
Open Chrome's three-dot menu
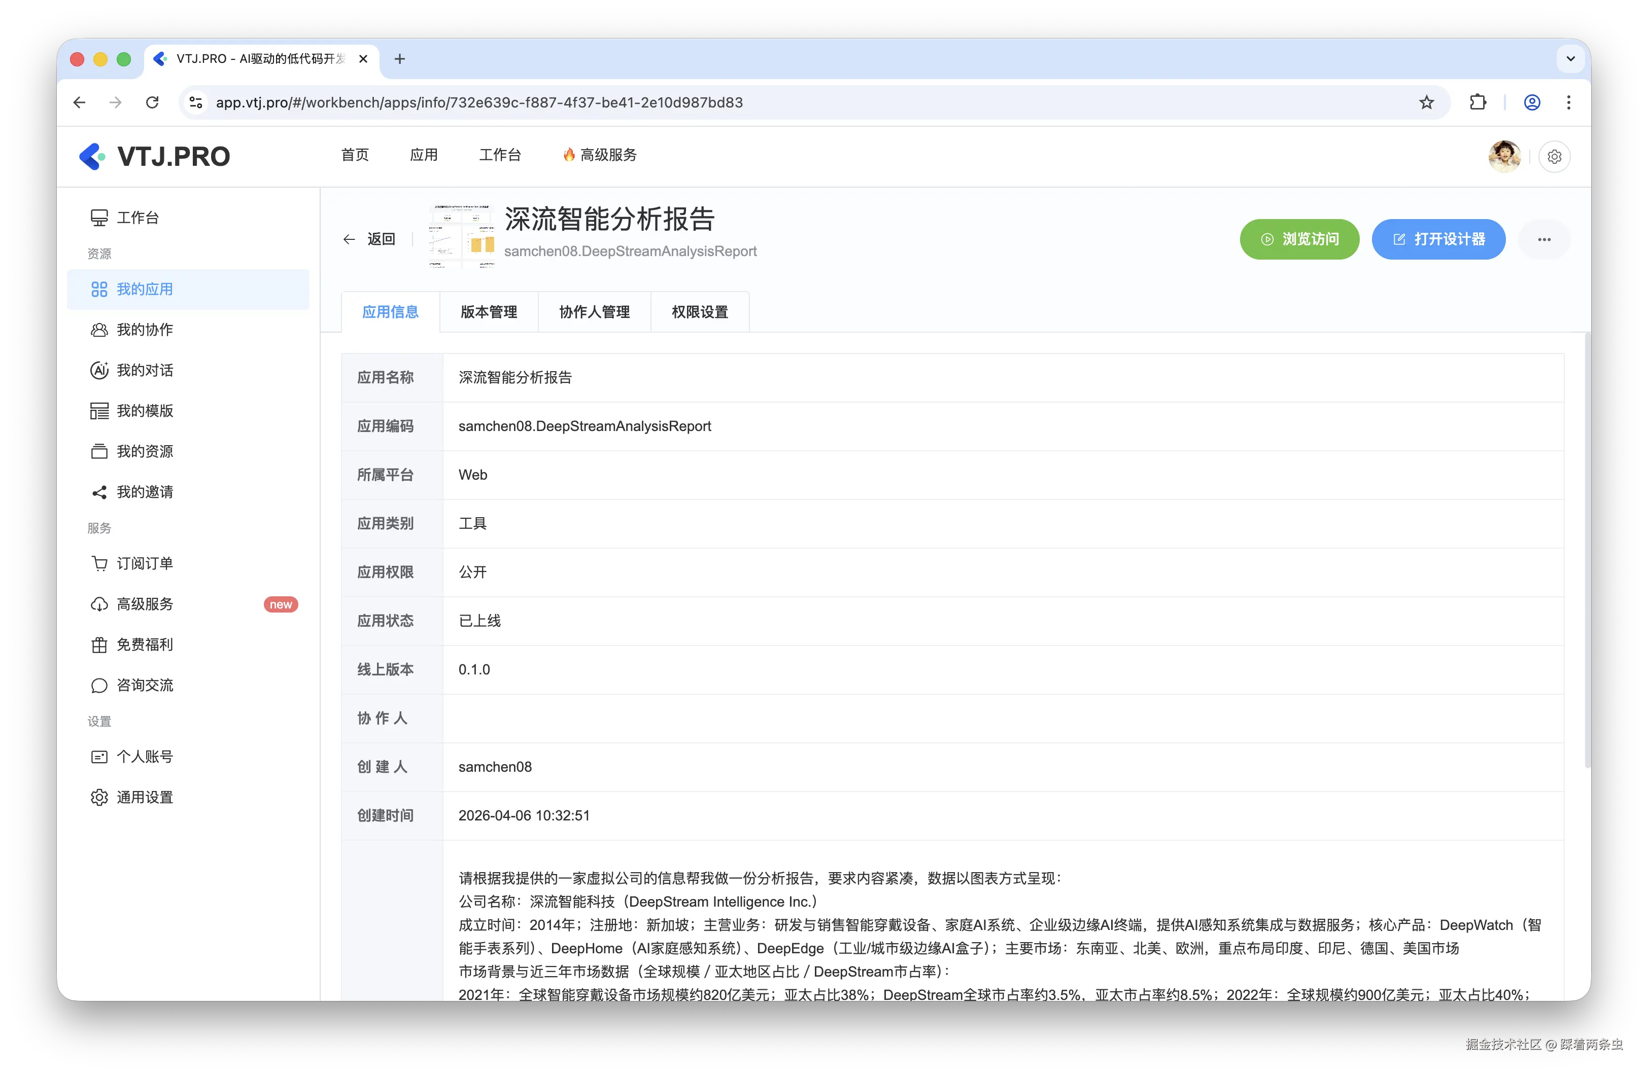tap(1568, 102)
